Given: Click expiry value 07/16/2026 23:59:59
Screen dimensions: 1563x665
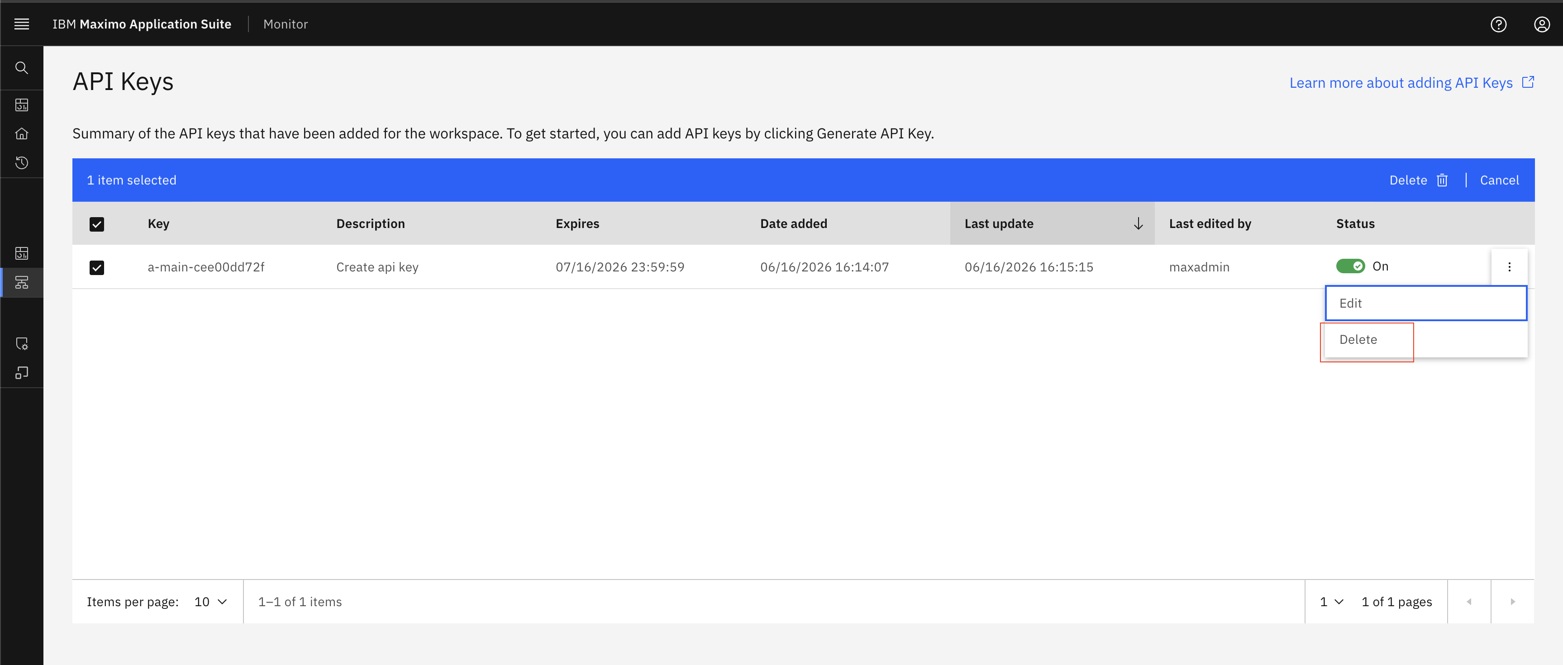Looking at the screenshot, I should (x=619, y=267).
